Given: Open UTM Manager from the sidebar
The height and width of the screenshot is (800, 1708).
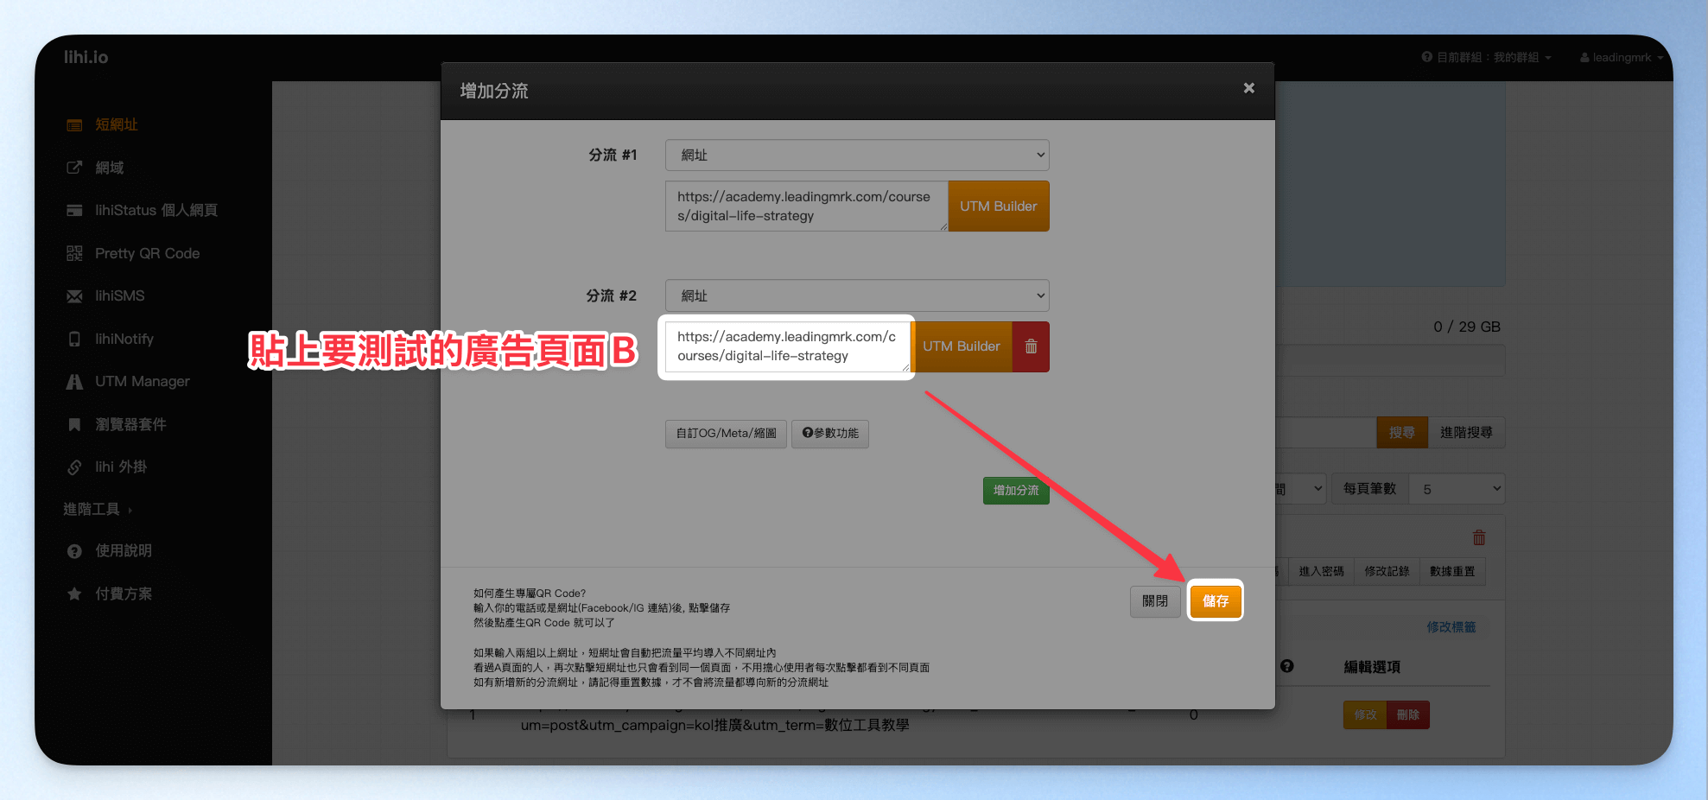Looking at the screenshot, I should click(142, 381).
